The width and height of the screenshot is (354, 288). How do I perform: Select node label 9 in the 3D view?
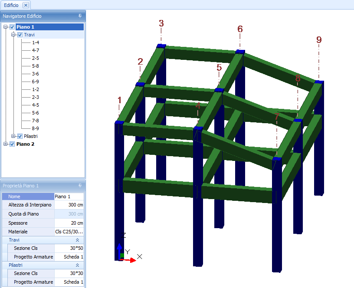point(319,40)
